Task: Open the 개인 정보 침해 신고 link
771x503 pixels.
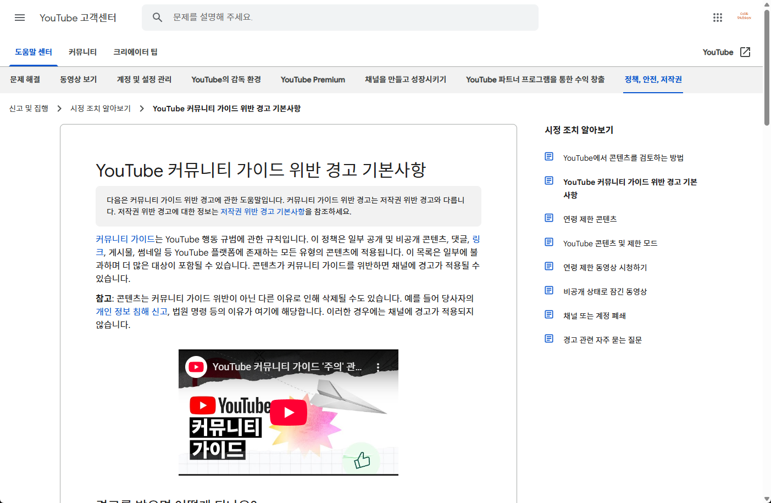Action: [132, 312]
